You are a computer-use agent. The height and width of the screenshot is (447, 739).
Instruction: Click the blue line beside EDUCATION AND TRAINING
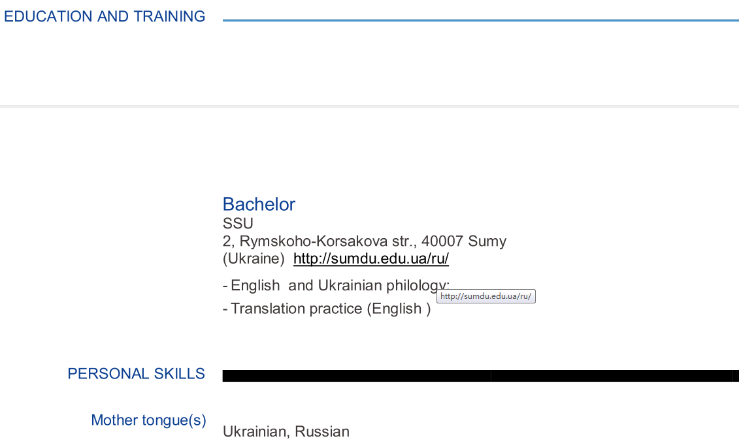click(x=480, y=20)
